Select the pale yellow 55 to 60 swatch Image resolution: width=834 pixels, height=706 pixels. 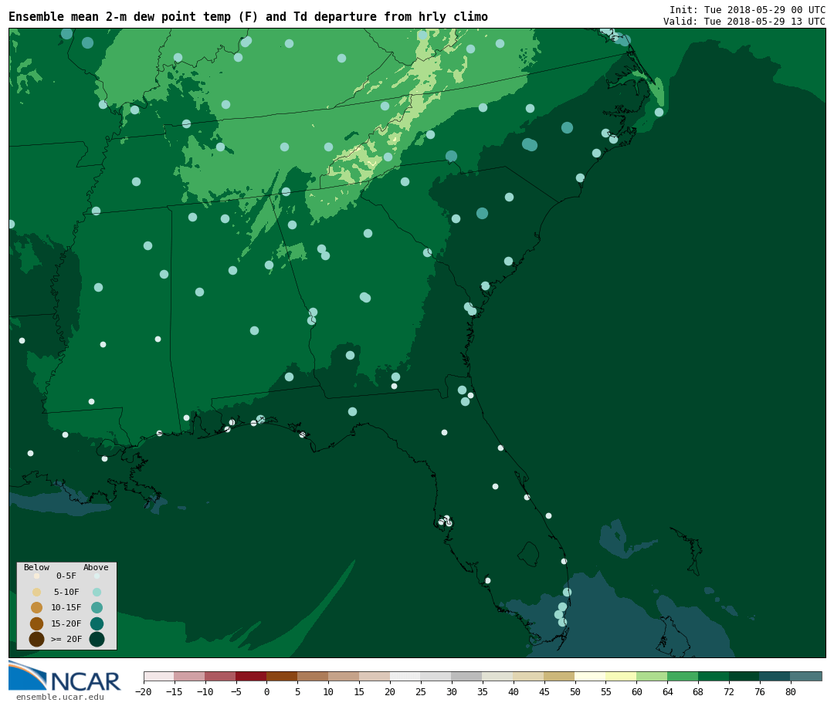621,676
